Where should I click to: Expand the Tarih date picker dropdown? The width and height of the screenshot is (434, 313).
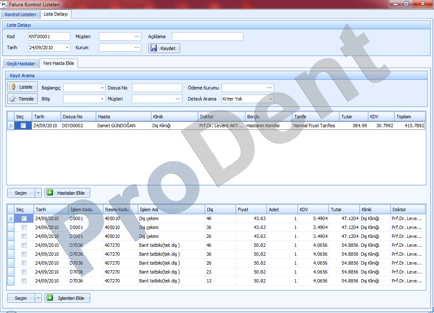click(67, 48)
